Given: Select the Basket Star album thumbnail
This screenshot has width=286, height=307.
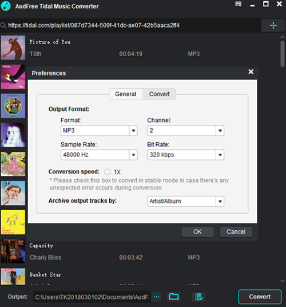Looking at the screenshot, I should click(13, 277).
